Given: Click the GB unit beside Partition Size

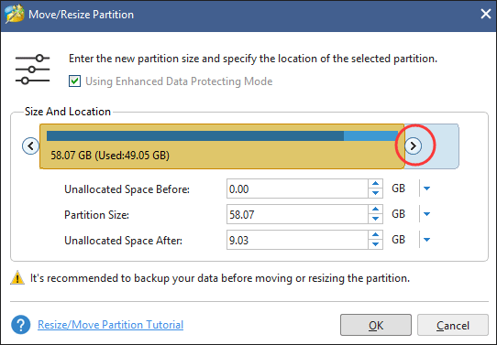Looking at the screenshot, I should click(x=398, y=214).
